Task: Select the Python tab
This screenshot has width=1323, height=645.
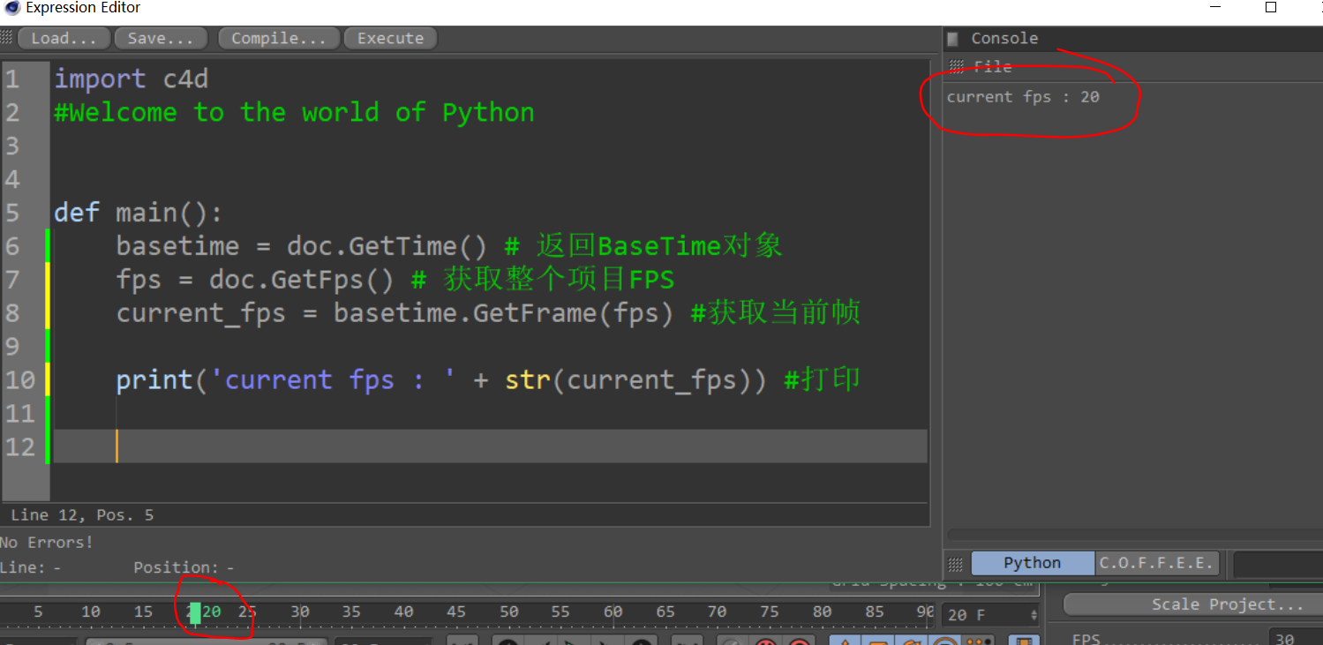Action: (1031, 563)
